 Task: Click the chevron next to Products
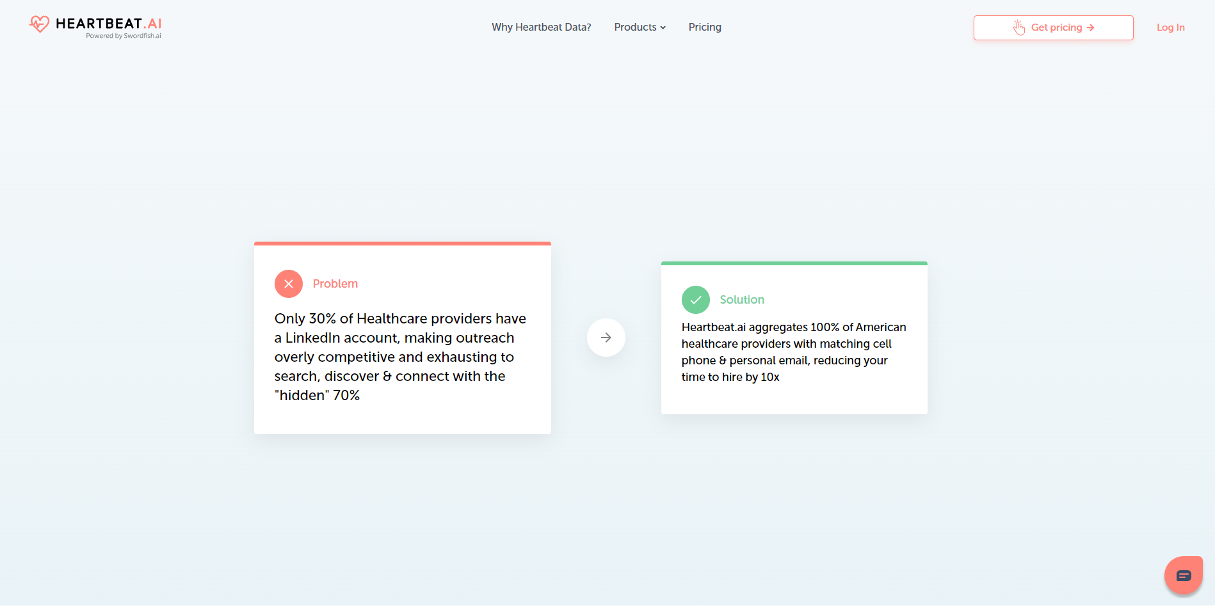point(663,27)
